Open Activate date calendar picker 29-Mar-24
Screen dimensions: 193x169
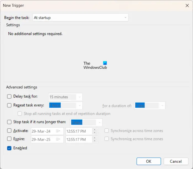point(58,131)
